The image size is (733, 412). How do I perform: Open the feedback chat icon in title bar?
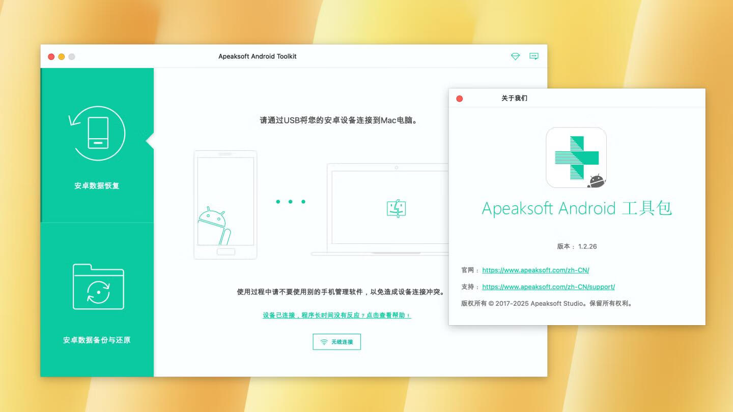[533, 56]
